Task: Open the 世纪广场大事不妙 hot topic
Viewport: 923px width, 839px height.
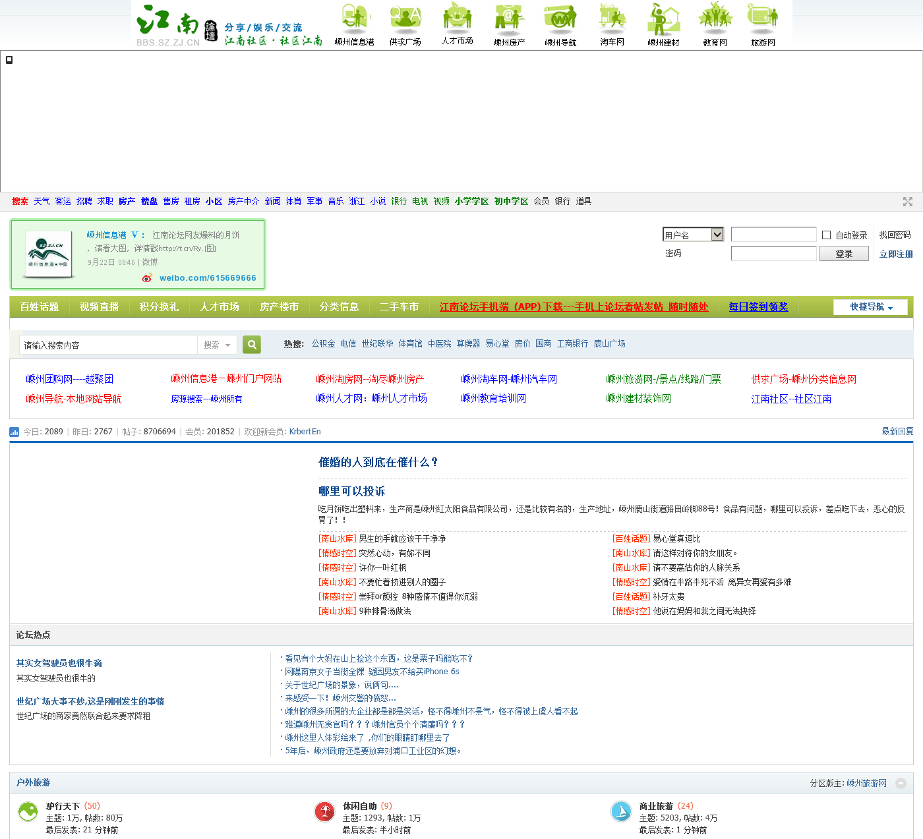Action: point(90,702)
